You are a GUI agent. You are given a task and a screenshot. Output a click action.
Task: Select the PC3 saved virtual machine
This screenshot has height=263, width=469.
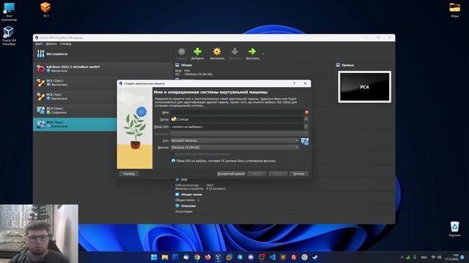pos(75,110)
